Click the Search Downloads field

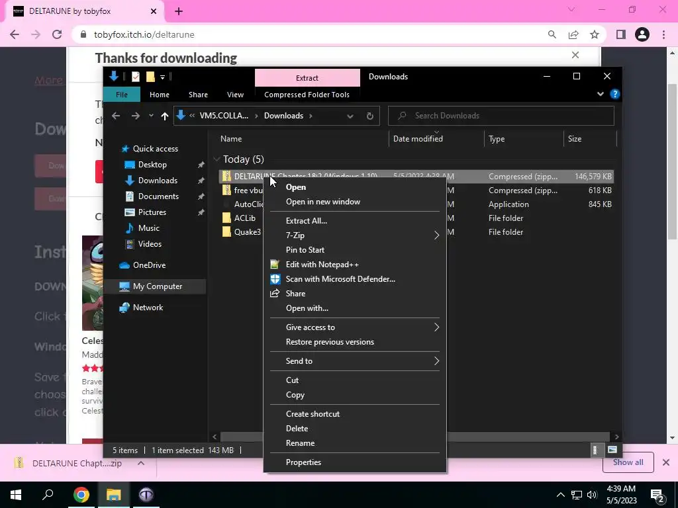coord(501,116)
